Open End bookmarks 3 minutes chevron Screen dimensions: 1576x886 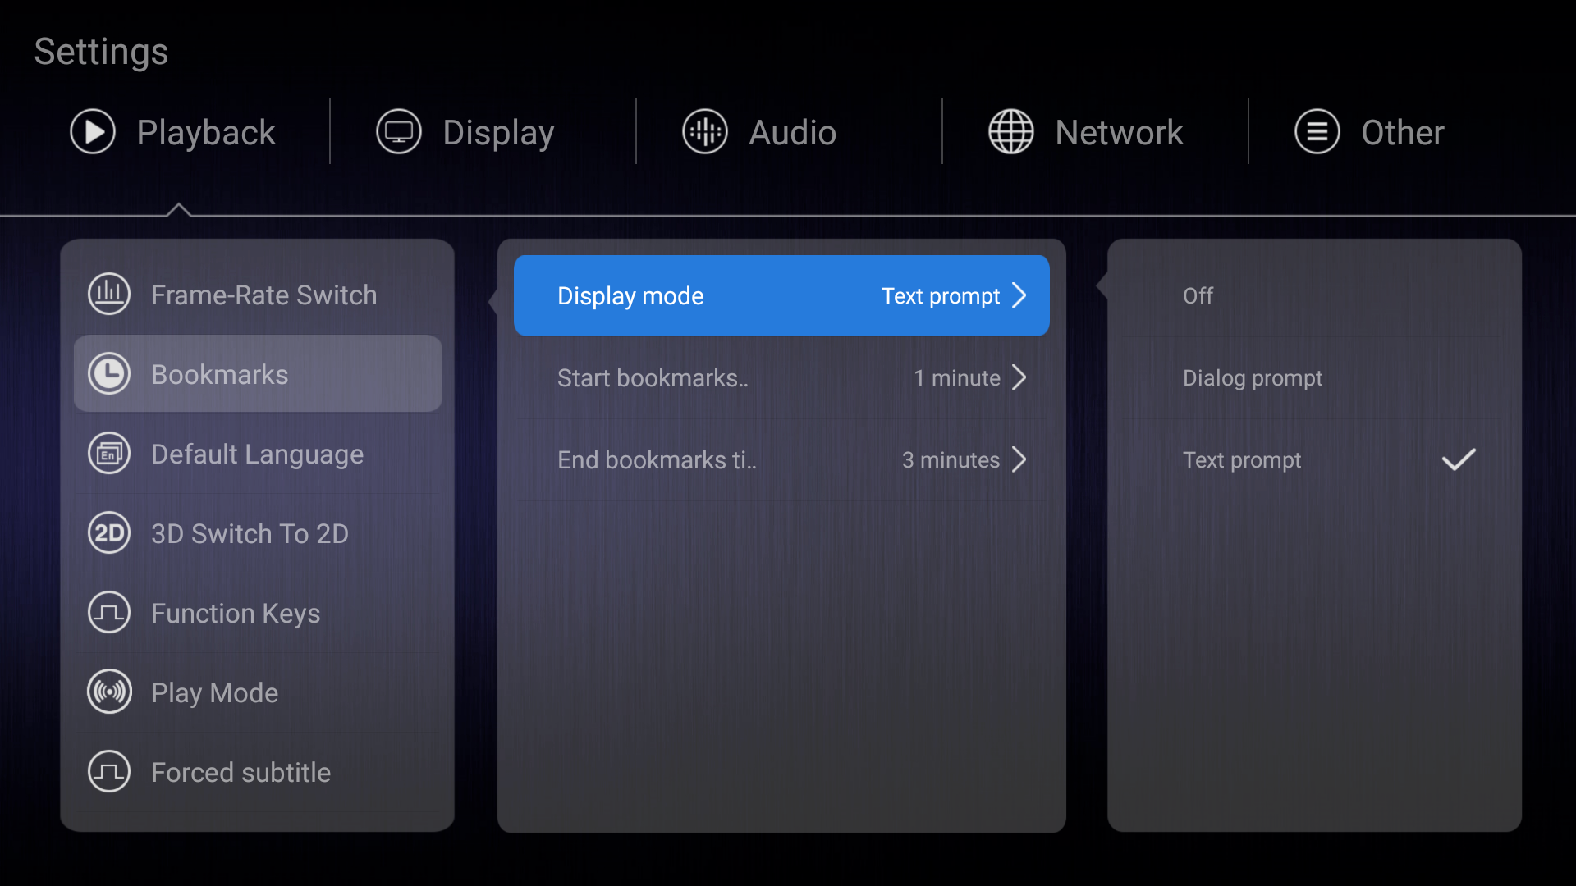point(1019,459)
